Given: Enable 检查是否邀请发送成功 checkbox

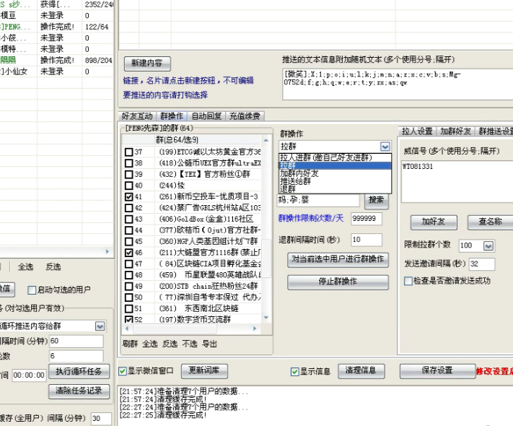Looking at the screenshot, I should point(408,281).
